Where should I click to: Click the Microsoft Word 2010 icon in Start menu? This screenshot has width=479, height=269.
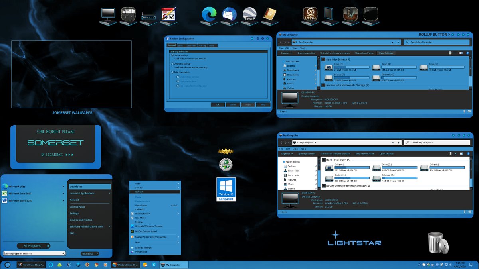(5, 200)
